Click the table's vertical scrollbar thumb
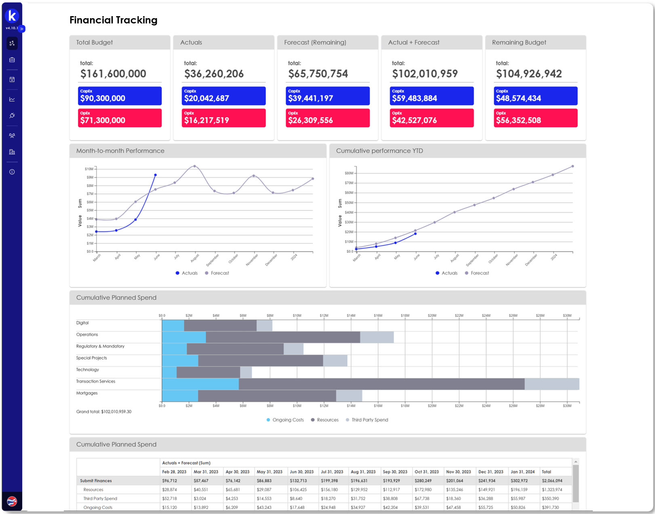This screenshot has width=655, height=514. (576, 483)
